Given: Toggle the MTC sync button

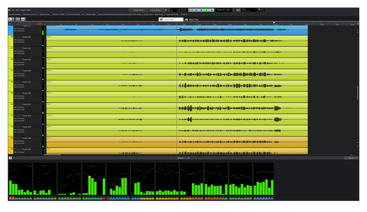Looking at the screenshot, I should point(238,10).
